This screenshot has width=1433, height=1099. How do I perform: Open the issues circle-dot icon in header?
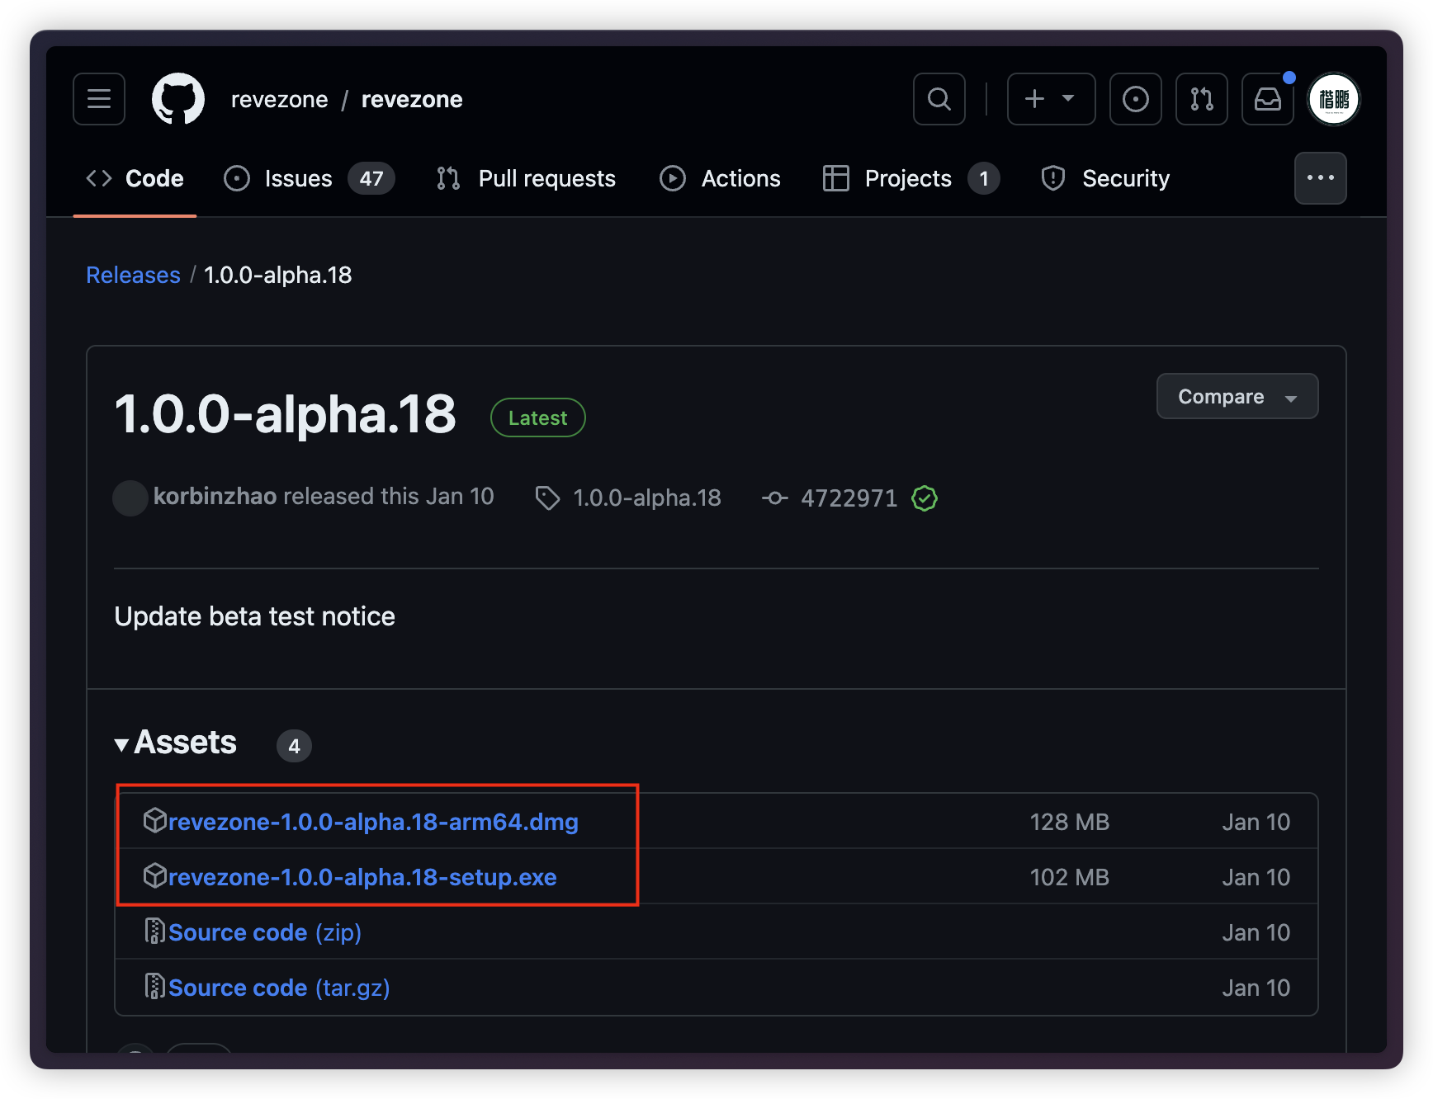coord(1136,99)
